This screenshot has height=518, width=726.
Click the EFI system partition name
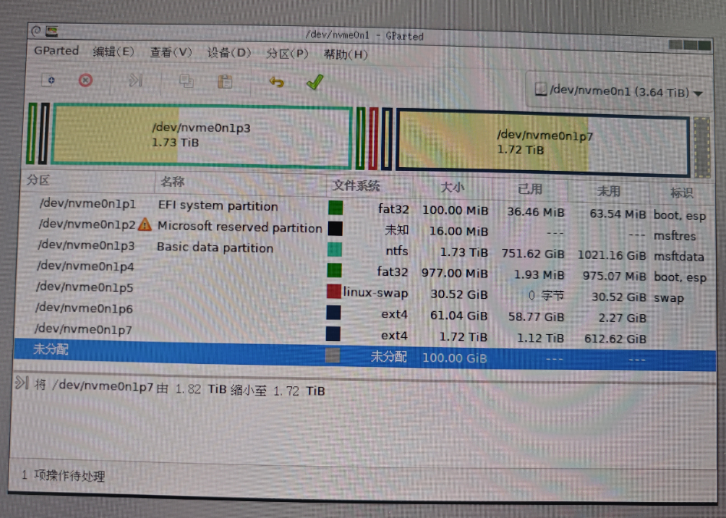(x=218, y=206)
